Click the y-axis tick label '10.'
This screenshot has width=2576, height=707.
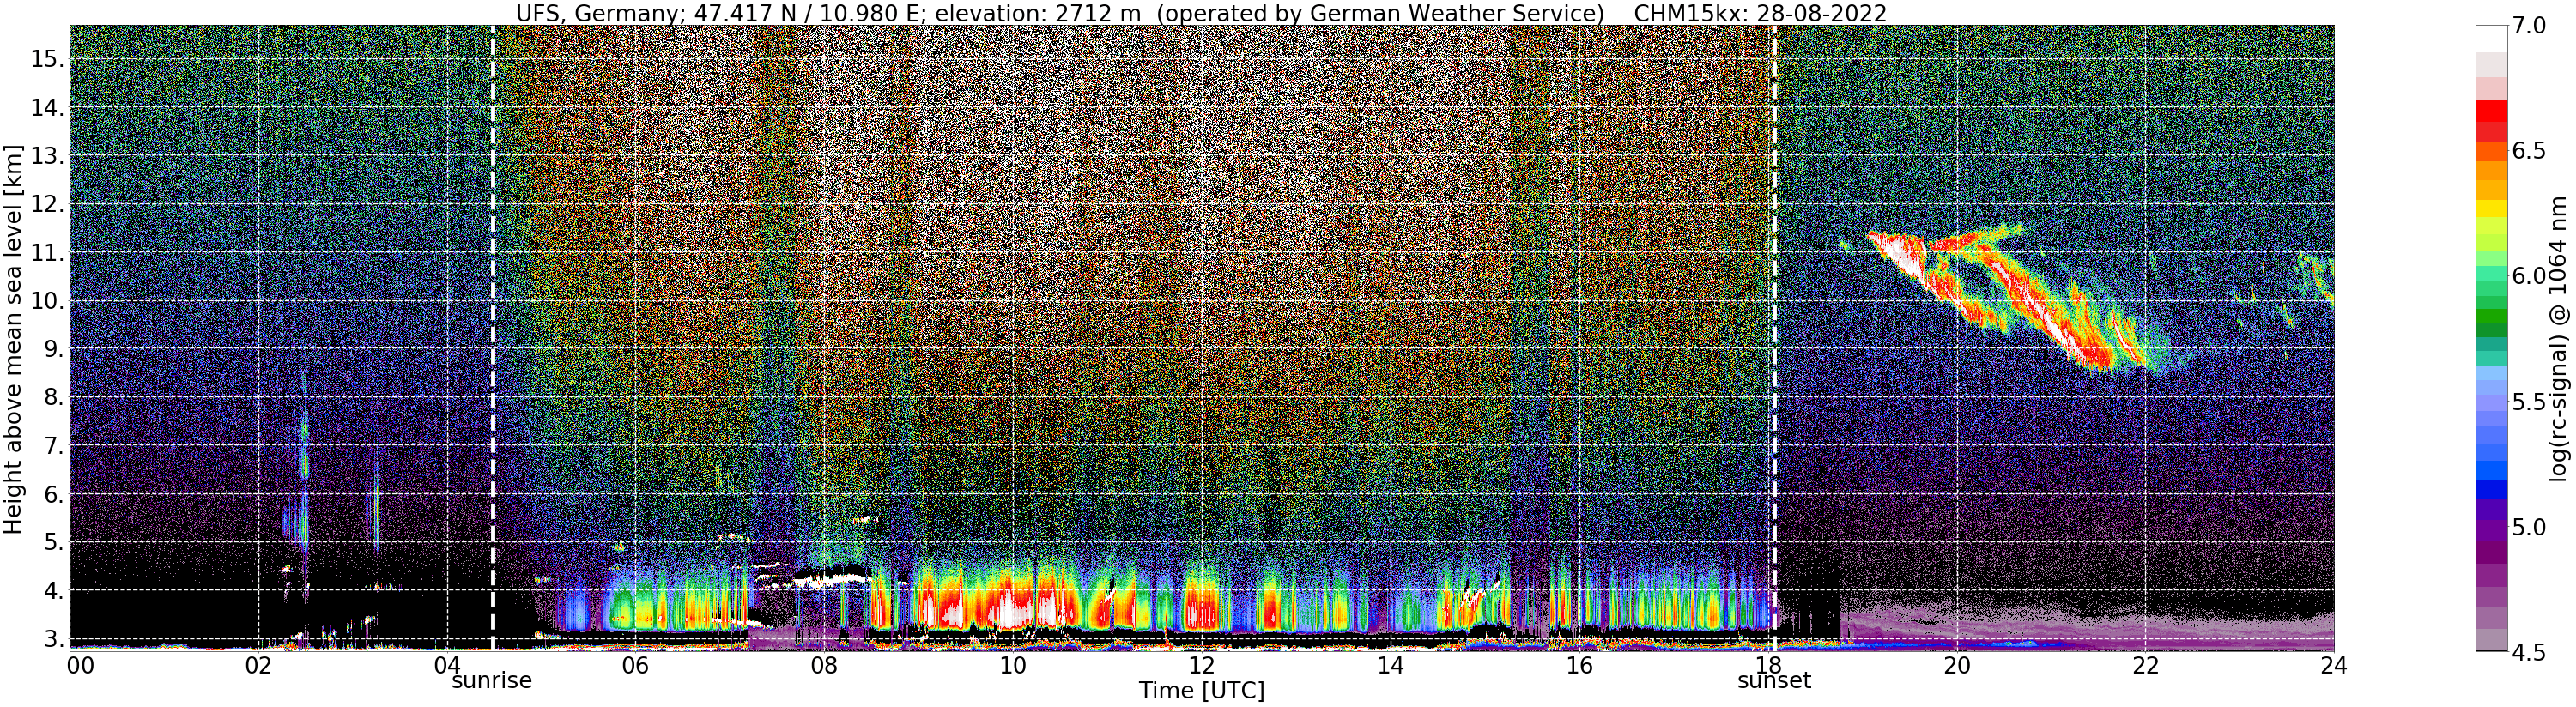coord(46,301)
